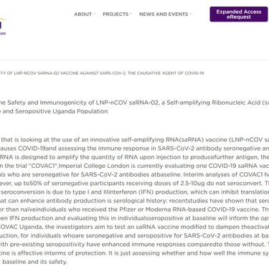Open the ABOUT menu item
The image size is (269, 269).
pyautogui.click(x=83, y=14)
